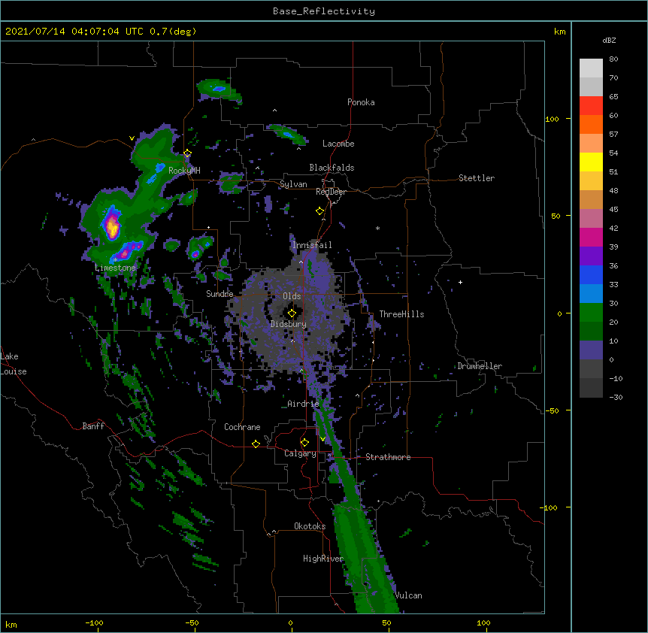Image resolution: width=648 pixels, height=633 pixels.
Task: Click the Blackfalds label
Action: pyautogui.click(x=332, y=168)
